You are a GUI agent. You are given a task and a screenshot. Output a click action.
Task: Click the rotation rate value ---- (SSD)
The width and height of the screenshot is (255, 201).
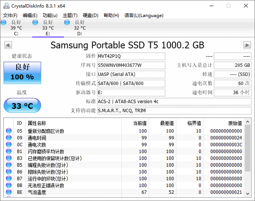233,74
